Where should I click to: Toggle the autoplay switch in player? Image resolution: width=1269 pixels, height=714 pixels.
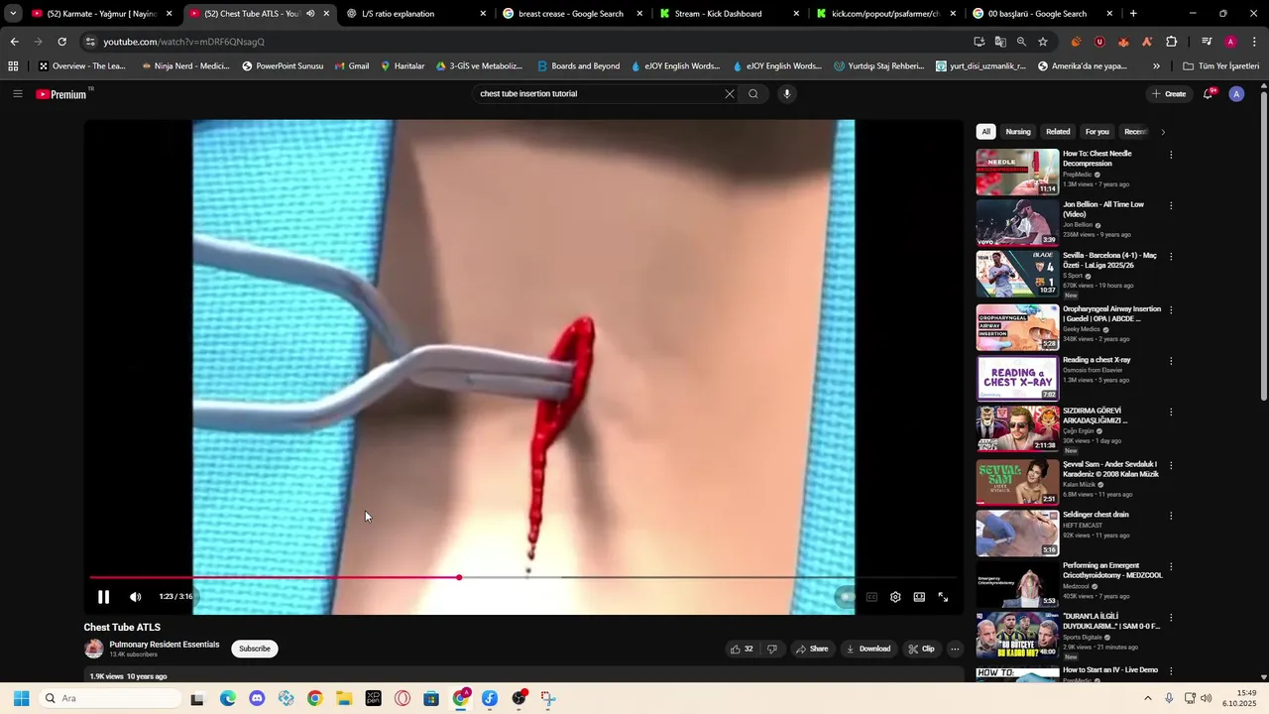point(846,597)
